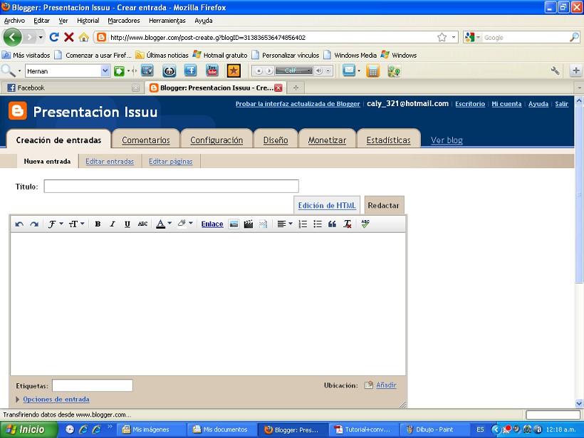
Task: Open Dibujo - Paint taskbar window
Action: (x=434, y=429)
